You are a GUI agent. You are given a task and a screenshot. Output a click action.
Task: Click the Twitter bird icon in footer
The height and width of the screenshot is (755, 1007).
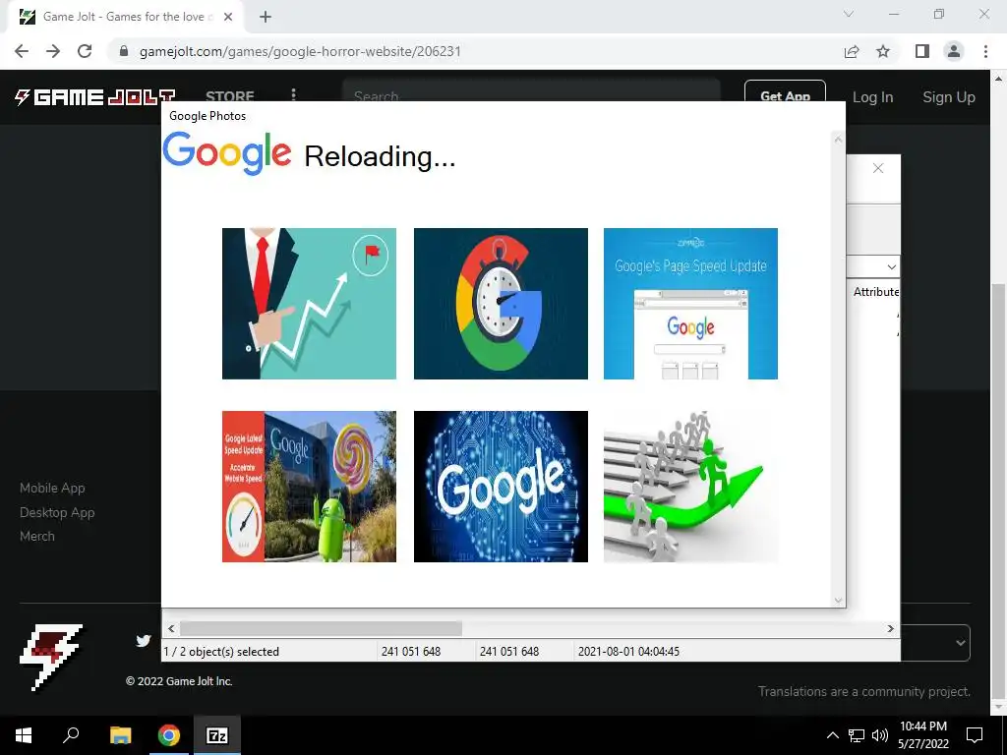point(144,640)
